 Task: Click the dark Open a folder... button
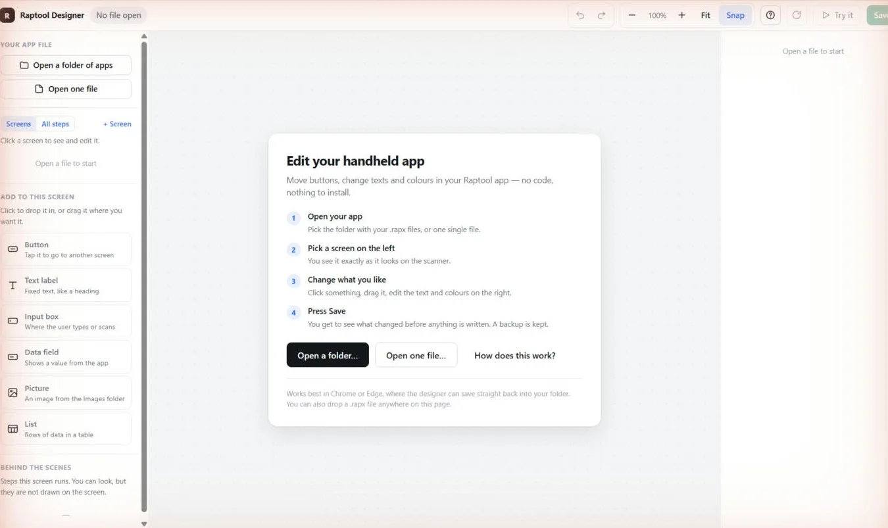[x=328, y=355]
